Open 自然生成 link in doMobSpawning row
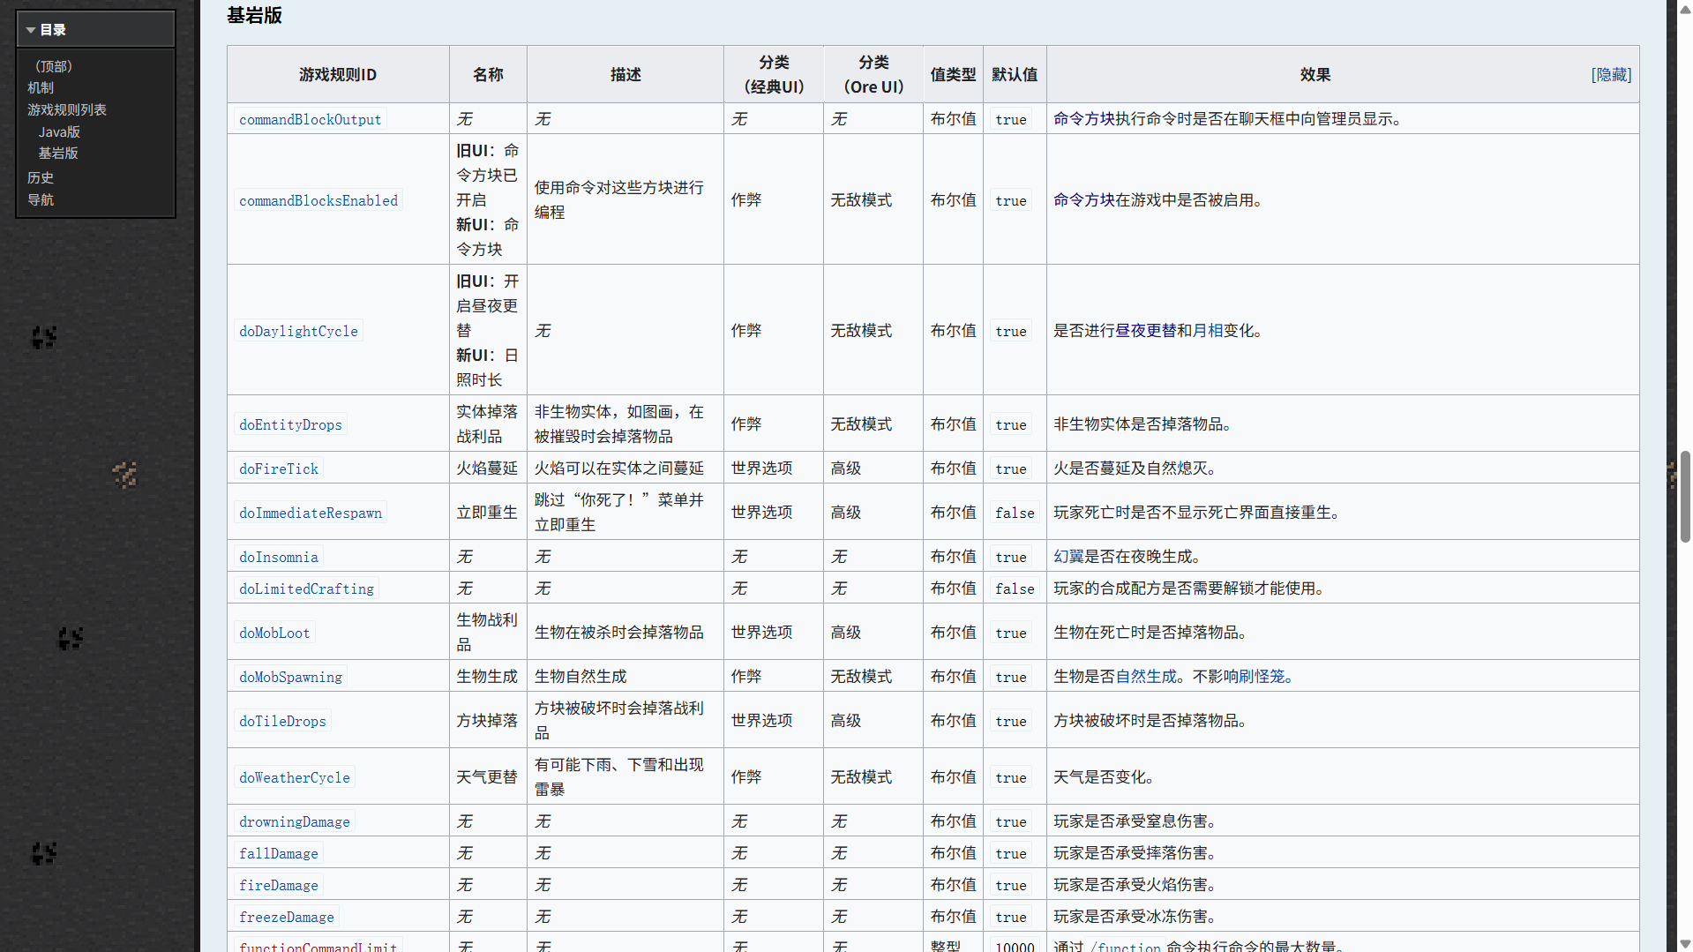1693x952 pixels. 1145,677
